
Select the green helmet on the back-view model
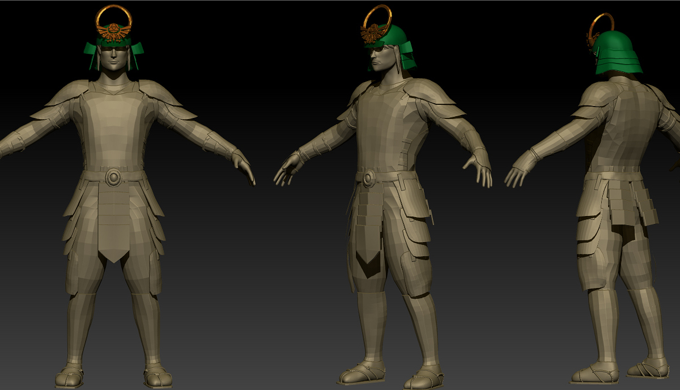[618, 53]
